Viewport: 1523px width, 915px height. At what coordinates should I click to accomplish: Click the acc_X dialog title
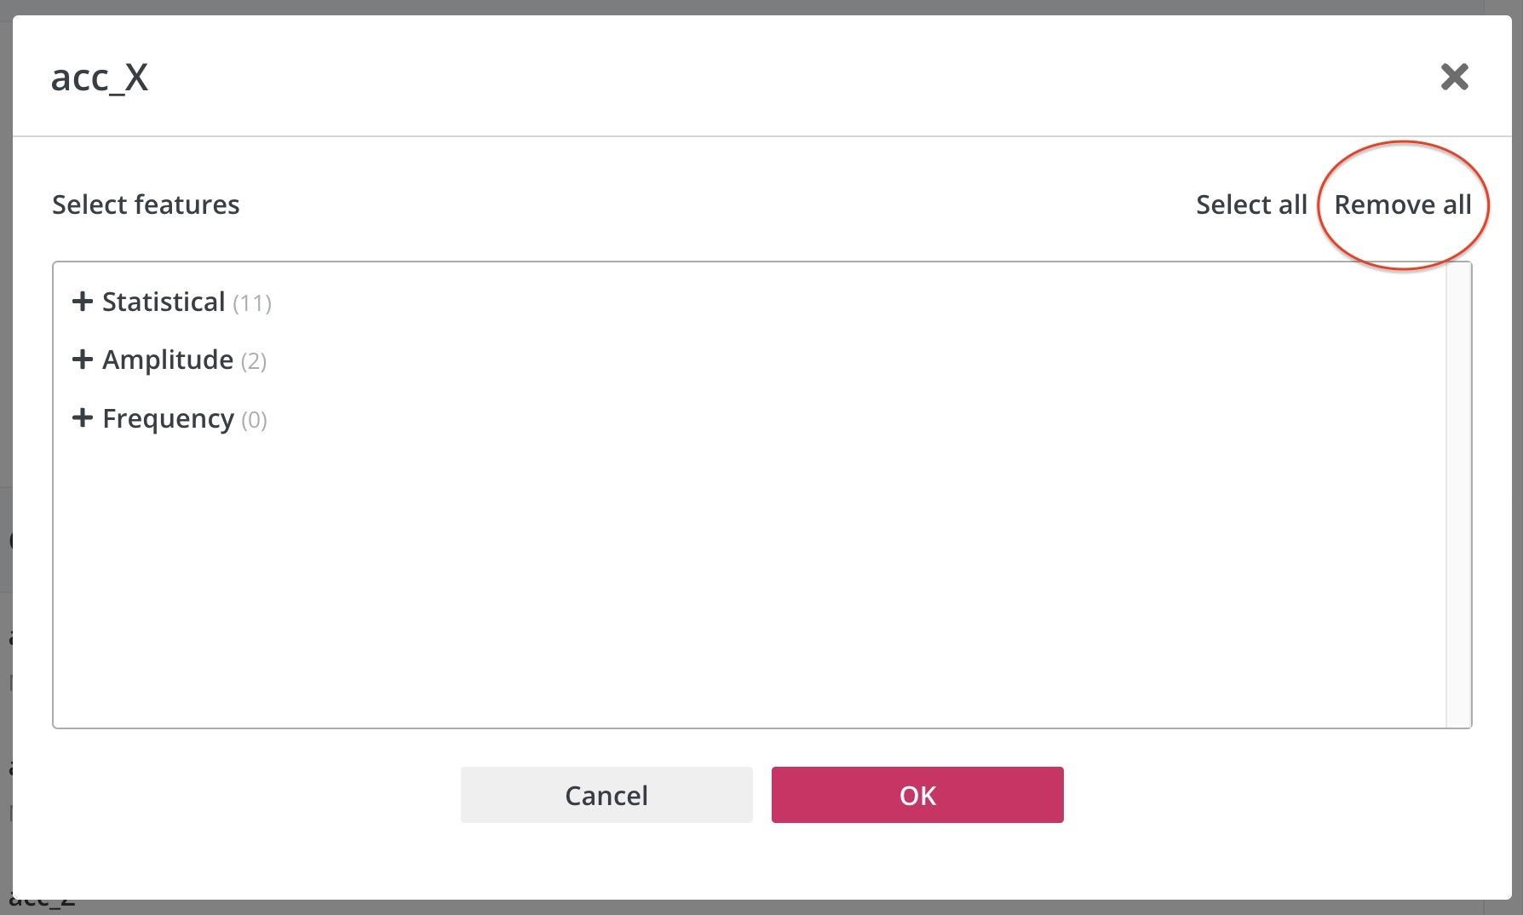coord(100,78)
